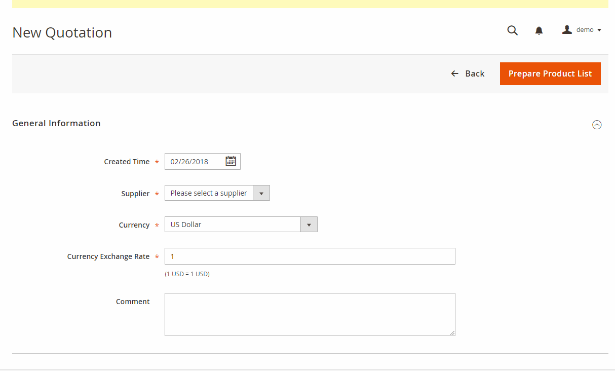
Task: Open the Currency dropdown showing US Dollar
Action: (x=241, y=225)
